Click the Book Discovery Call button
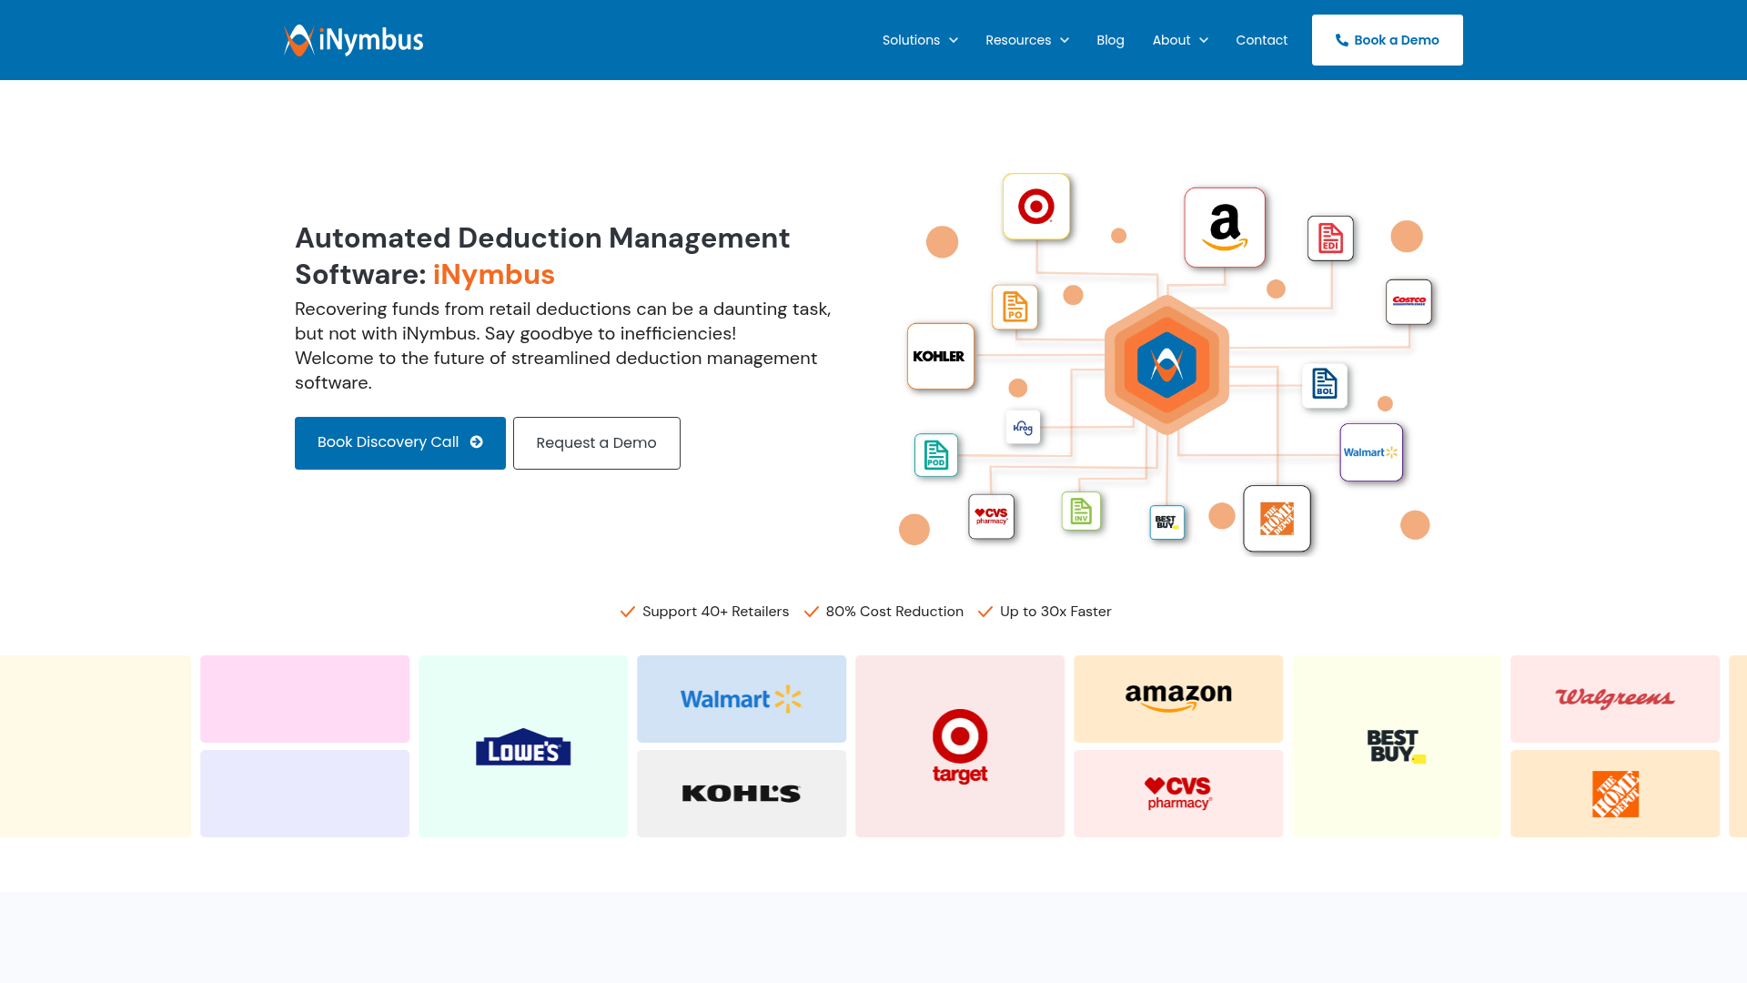 (399, 443)
